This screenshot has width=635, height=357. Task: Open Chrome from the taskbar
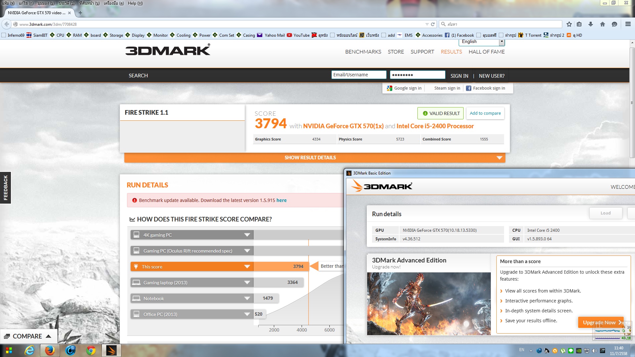pos(91,350)
